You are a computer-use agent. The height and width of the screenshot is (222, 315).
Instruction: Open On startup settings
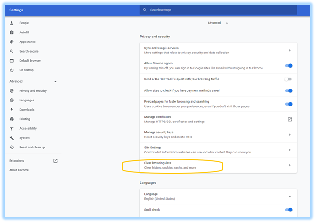27,70
